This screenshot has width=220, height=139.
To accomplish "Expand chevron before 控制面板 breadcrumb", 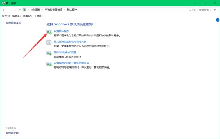I will (28, 10).
